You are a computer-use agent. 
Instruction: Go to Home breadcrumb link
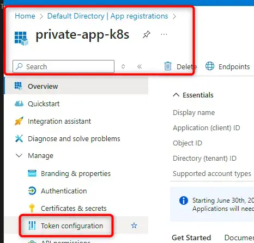pyautogui.click(x=25, y=16)
